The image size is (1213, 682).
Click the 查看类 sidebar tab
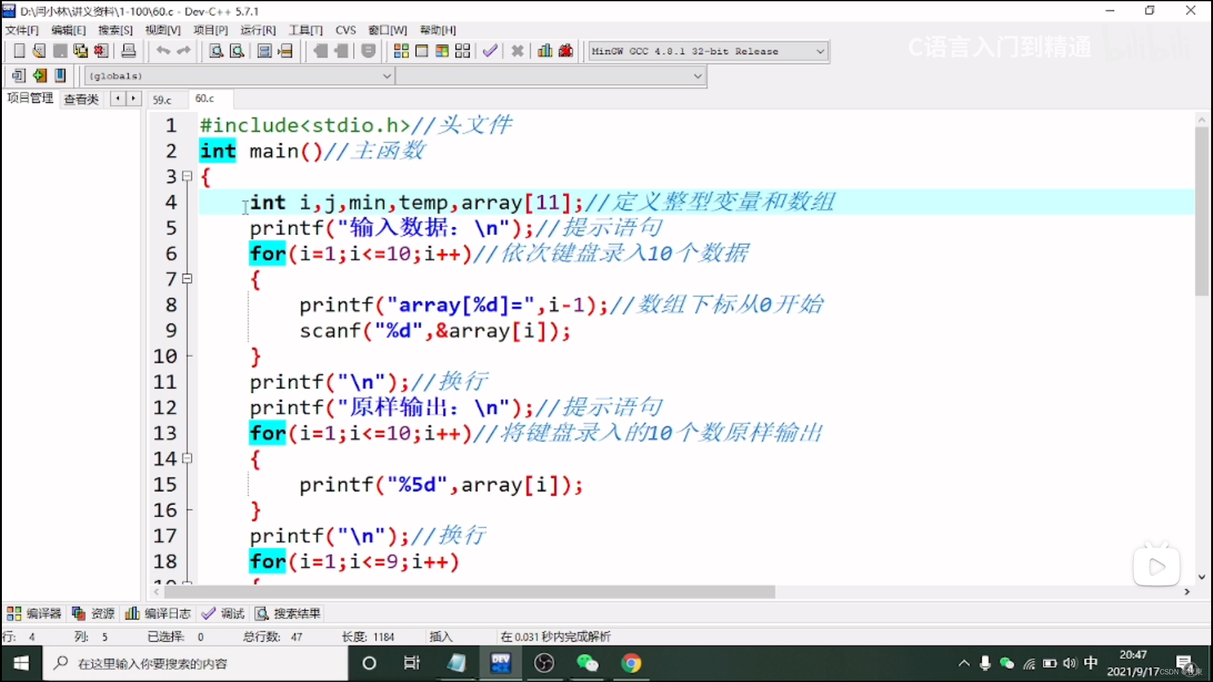[x=81, y=99]
